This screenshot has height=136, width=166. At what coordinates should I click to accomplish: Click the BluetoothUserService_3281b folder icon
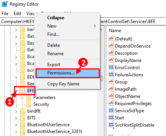click(23, 131)
